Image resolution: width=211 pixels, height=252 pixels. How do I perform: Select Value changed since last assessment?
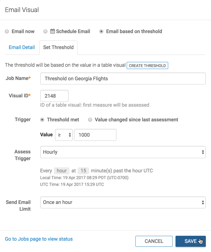[x=90, y=120]
